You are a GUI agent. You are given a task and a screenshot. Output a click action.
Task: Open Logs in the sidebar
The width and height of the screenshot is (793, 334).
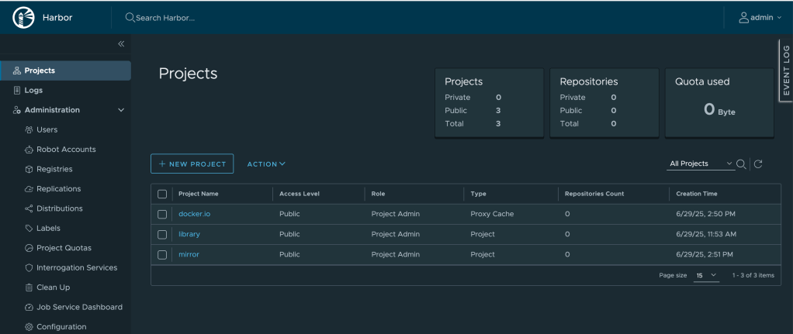(x=33, y=91)
